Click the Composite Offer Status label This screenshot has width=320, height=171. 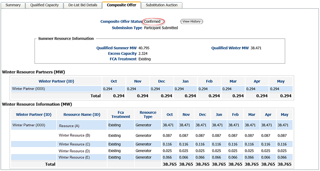point(121,22)
